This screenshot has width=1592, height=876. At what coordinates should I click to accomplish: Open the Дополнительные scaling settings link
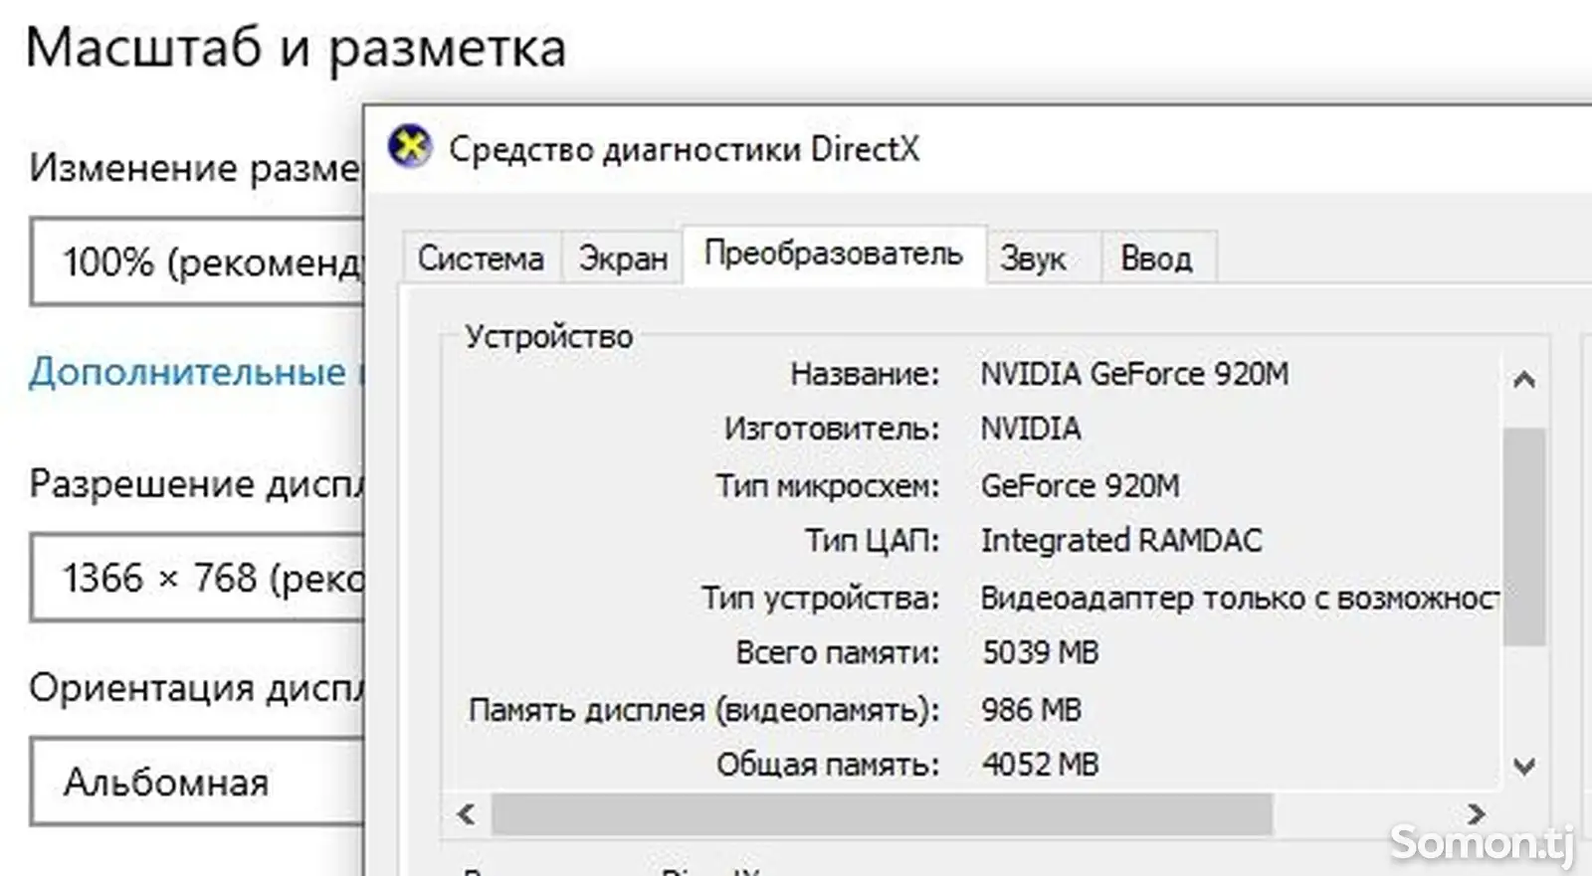[197, 372]
